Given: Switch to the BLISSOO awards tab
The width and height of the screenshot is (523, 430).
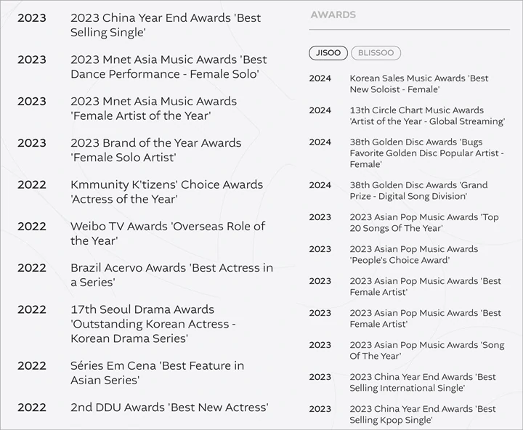Looking at the screenshot, I should tap(376, 53).
